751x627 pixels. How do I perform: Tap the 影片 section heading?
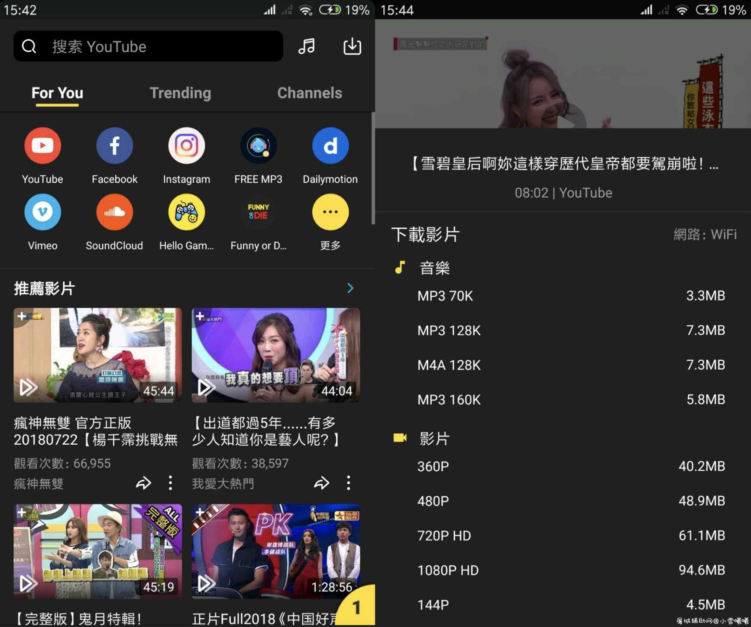pyautogui.click(x=434, y=439)
